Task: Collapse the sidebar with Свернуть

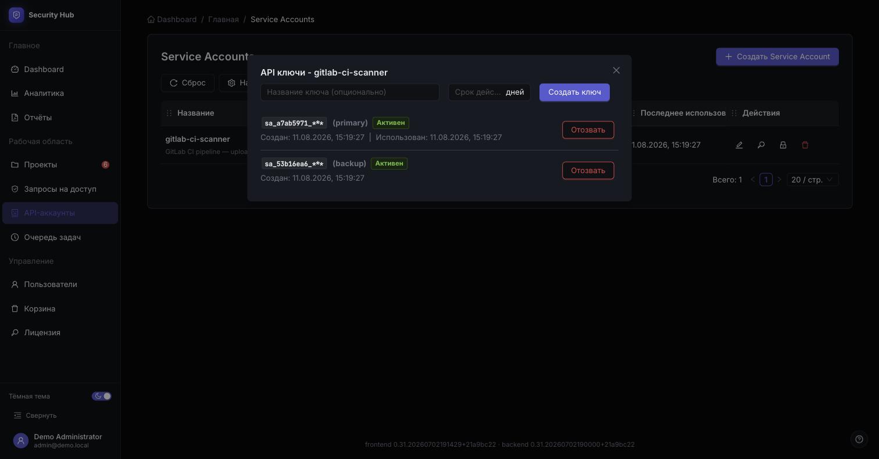Action: click(x=35, y=415)
